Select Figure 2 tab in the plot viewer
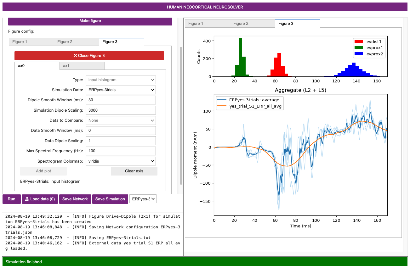Screen dimensions: 410x268 coord(252,24)
